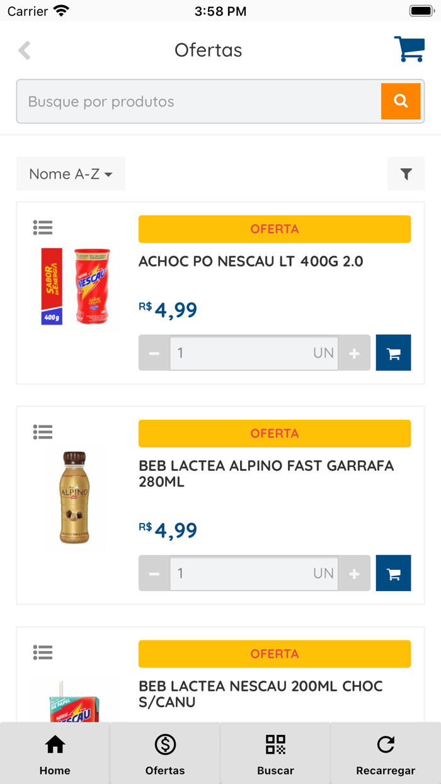Open the filter icon
Screen dimensions: 441x784
click(x=406, y=174)
